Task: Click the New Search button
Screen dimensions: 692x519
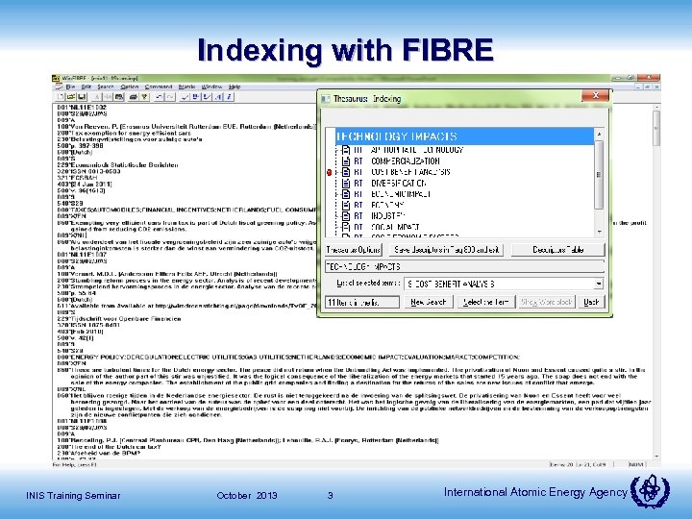Action: click(428, 302)
